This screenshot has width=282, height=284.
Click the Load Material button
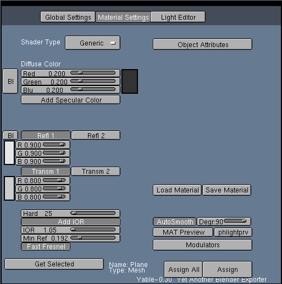tap(177, 190)
